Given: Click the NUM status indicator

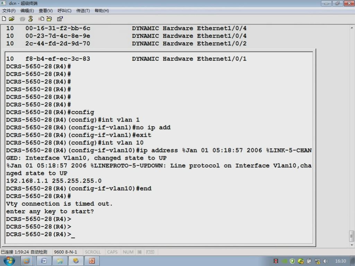Looking at the screenshot, I should point(128,252).
